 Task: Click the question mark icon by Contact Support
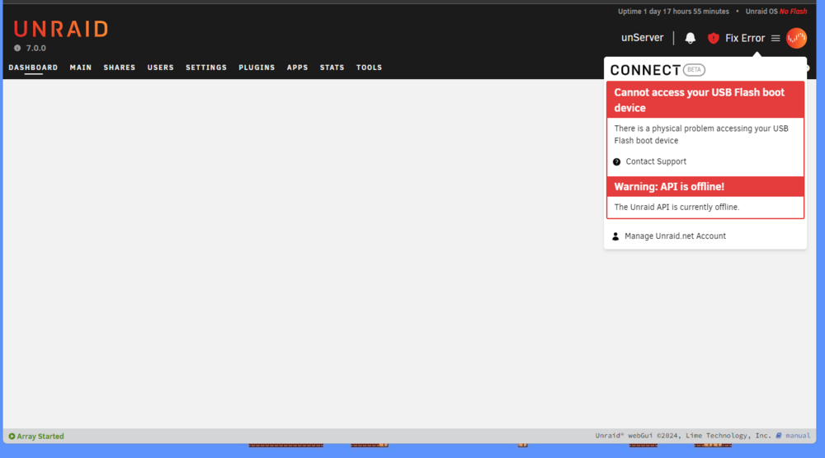(616, 161)
